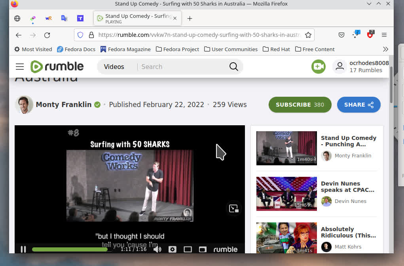Image resolution: width=404 pixels, height=266 pixels.
Task: Go to the Rumble home logo
Action: 57,67
